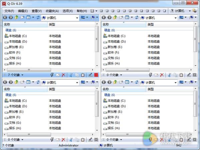Viewport: 200px width, 150px height.
Task: Sort by 名称 column in top-left pane
Action: tap(25, 24)
